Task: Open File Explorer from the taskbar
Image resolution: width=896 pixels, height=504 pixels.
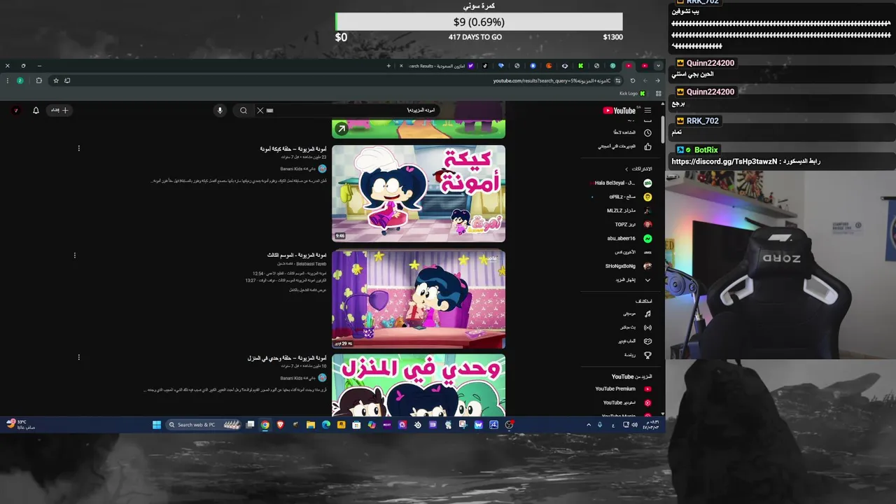Action: click(x=310, y=425)
